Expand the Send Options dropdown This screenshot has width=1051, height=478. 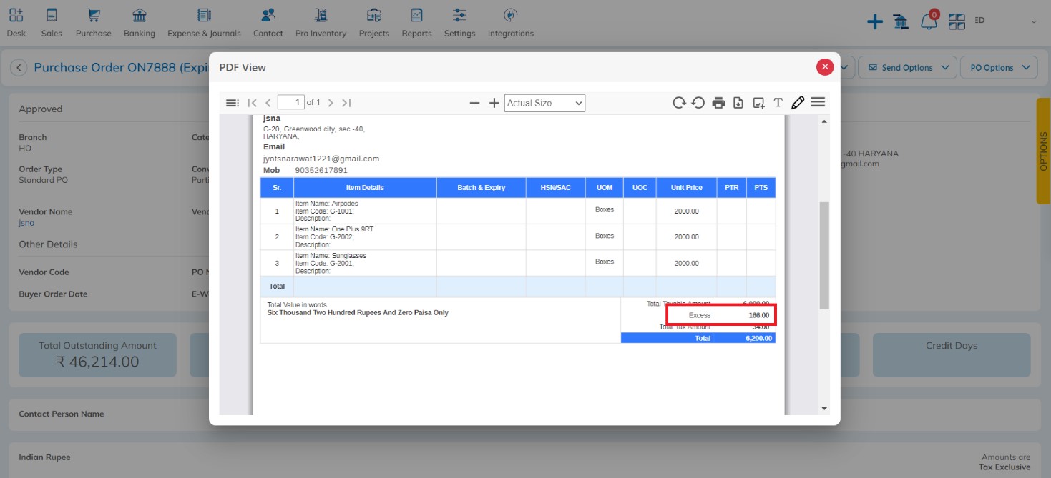[907, 68]
